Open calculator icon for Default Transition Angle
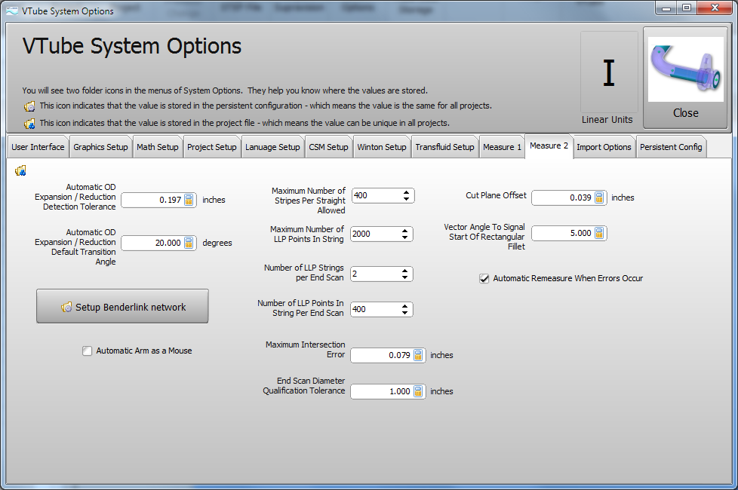 click(189, 243)
